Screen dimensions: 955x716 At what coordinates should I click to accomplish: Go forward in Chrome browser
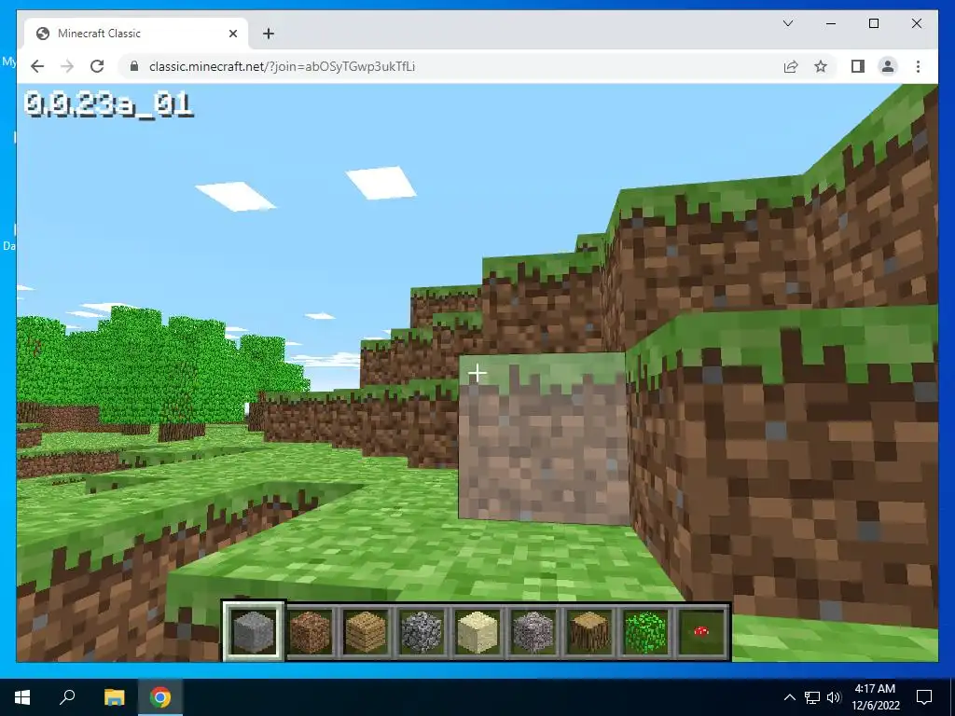tap(67, 66)
